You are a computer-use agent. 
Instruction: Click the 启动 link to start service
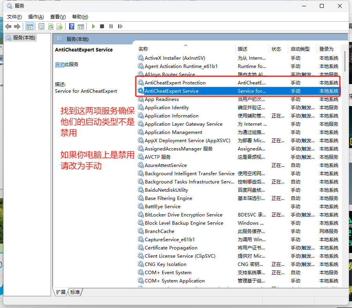(60, 64)
